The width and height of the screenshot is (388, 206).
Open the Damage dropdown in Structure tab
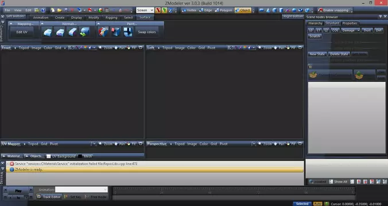[x=350, y=30]
